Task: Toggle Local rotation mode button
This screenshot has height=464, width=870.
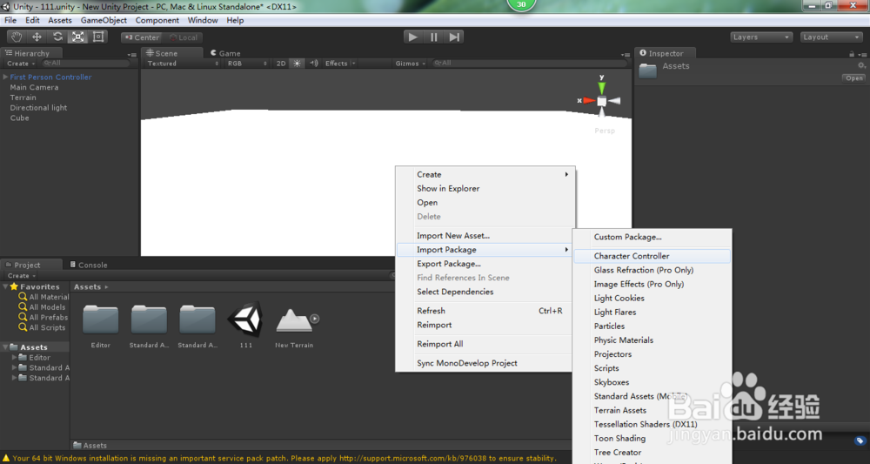Action: (x=184, y=37)
